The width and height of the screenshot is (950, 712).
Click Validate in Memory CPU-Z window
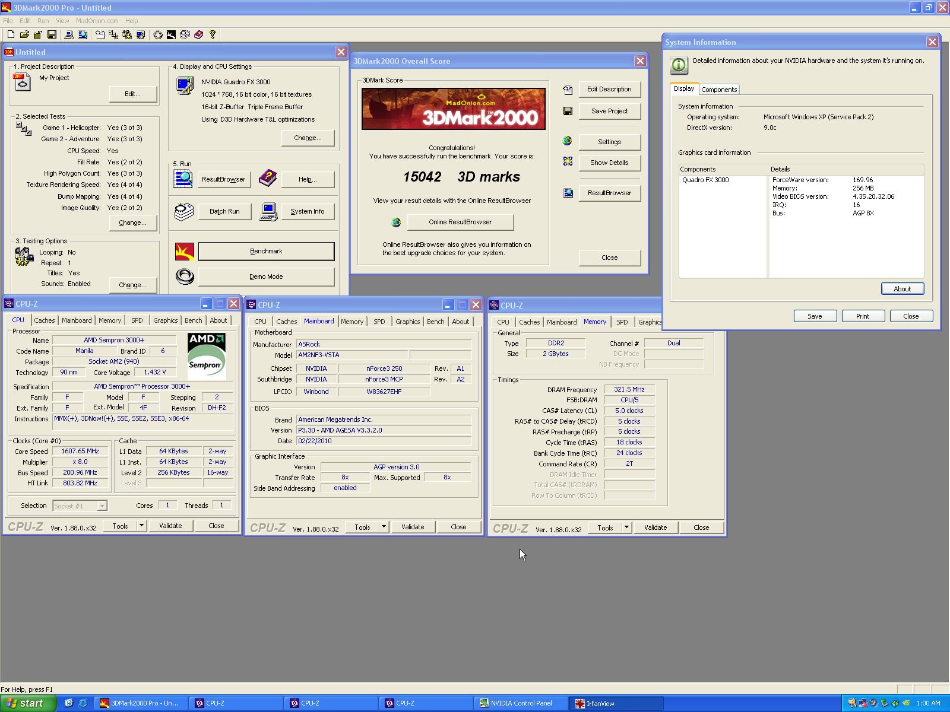pos(655,527)
